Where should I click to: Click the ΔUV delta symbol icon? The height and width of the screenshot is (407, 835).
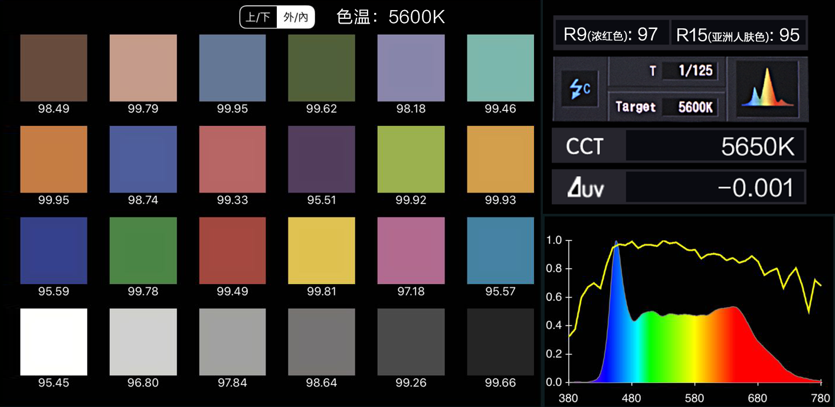(x=584, y=188)
